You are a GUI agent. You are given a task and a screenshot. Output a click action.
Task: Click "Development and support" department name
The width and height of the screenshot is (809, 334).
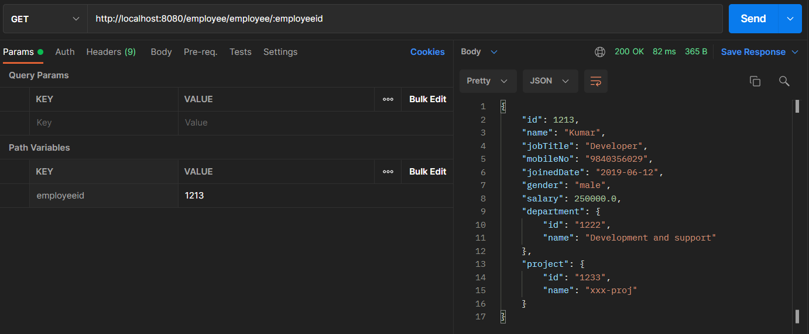(x=651, y=238)
